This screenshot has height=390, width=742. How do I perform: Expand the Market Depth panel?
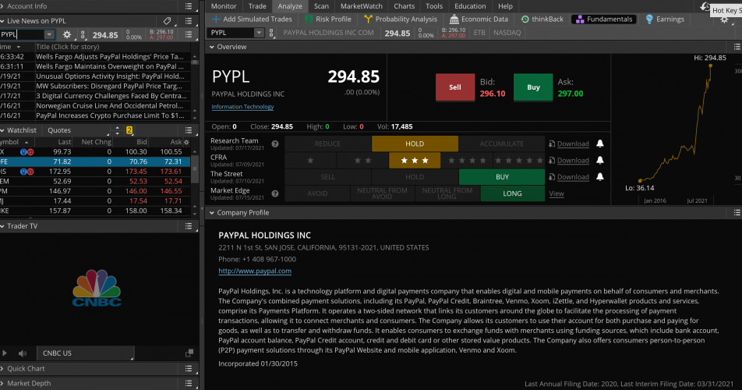tap(2, 384)
